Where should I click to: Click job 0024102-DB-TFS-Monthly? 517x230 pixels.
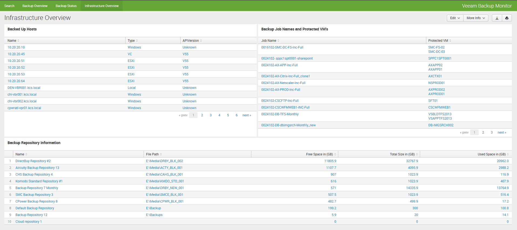pos(280,114)
